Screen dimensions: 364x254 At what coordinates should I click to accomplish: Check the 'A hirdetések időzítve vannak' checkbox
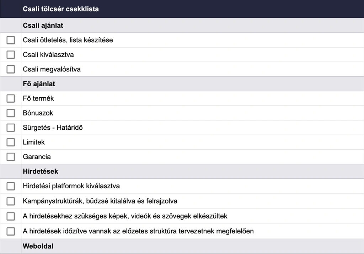pos(11,231)
